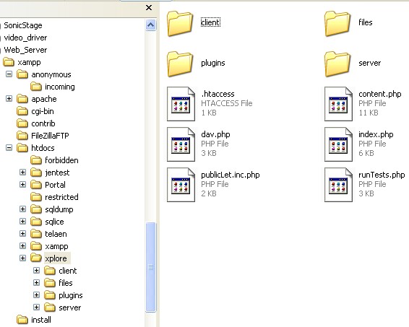The width and height of the screenshot is (409, 327).
Task: Click the xampp root folder icon in tree
Action: coord(9,62)
